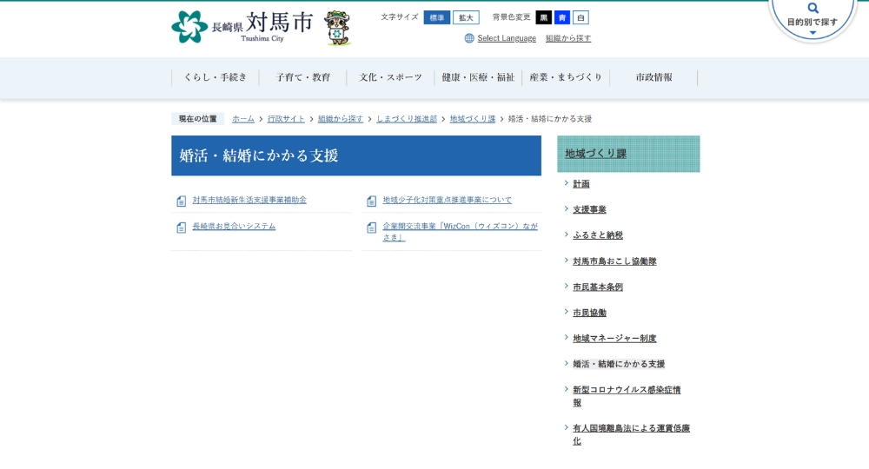Screen dimensions: 869x469
Task: Switch background color to white (白)
Action: (580, 17)
